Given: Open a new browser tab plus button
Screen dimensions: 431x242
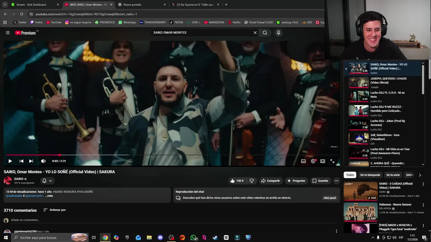Looking at the screenshot, I should 226,5.
